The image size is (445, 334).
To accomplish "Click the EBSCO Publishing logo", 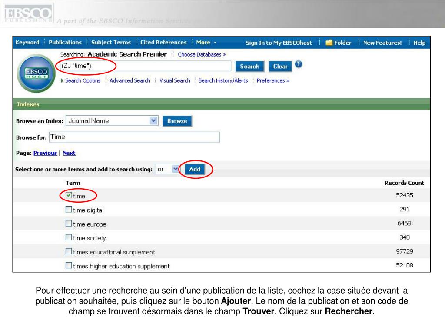I will [x=28, y=13].
